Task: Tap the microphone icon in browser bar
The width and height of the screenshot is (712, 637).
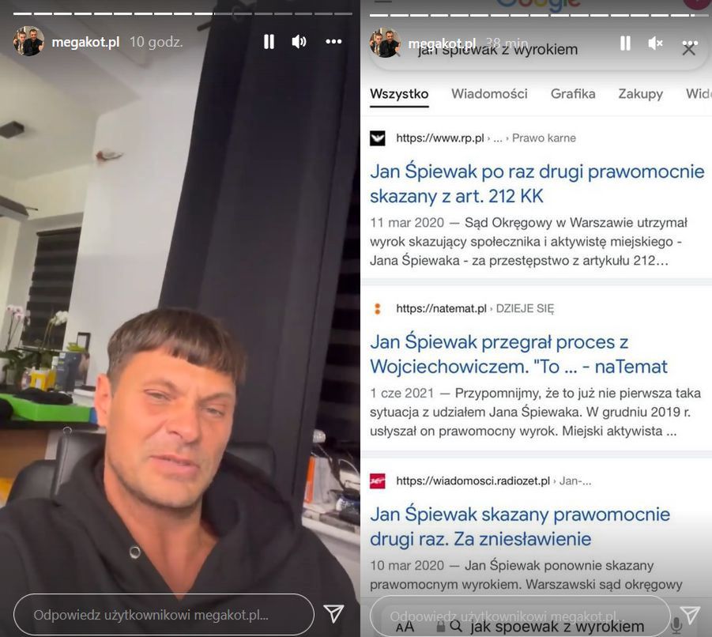Action: pyautogui.click(x=676, y=626)
